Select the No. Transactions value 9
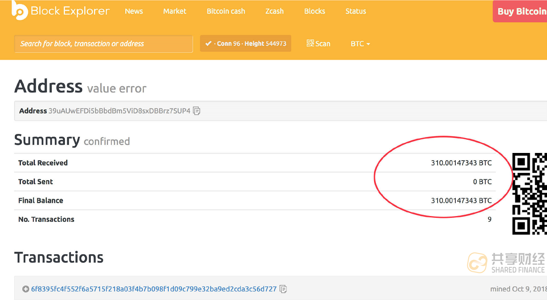 tap(489, 219)
